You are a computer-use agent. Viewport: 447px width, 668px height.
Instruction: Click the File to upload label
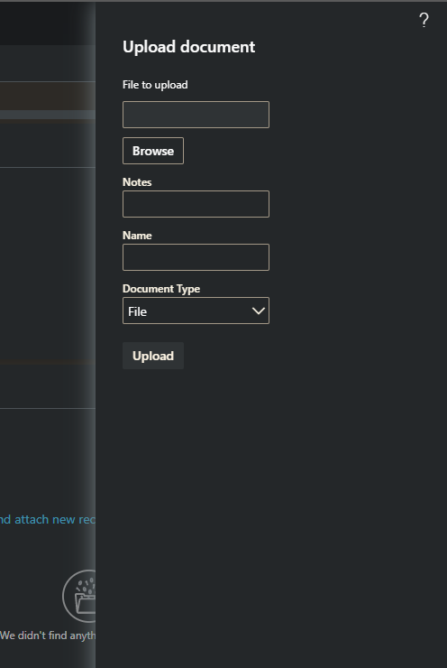coord(155,85)
